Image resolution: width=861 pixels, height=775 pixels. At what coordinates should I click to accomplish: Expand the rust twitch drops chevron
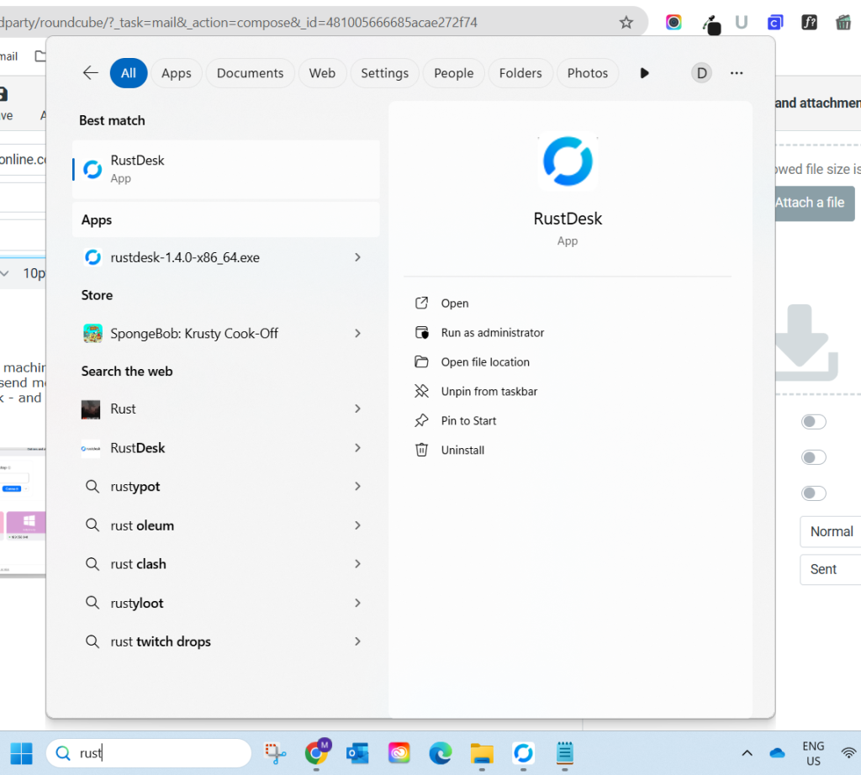tap(357, 641)
